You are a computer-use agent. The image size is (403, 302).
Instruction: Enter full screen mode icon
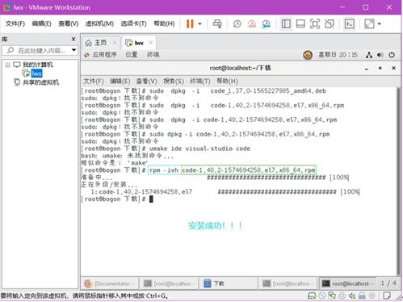coord(315,24)
